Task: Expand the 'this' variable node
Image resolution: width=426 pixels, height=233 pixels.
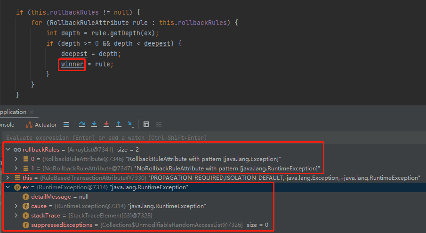Action: [x=8, y=177]
